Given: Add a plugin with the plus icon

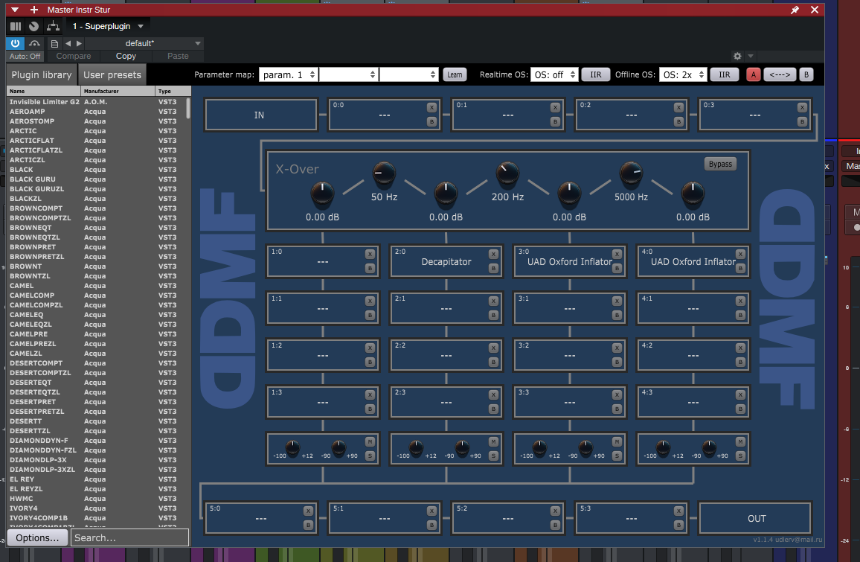Looking at the screenshot, I should click(34, 10).
